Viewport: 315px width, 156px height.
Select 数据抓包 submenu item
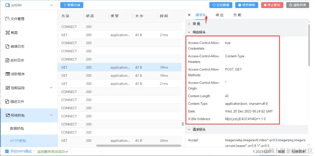[x=29, y=128]
